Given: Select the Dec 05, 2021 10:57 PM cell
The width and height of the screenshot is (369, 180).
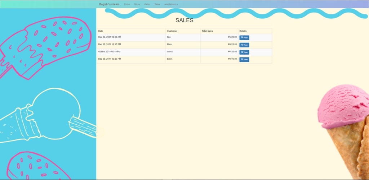Looking at the screenshot, I should [110, 44].
